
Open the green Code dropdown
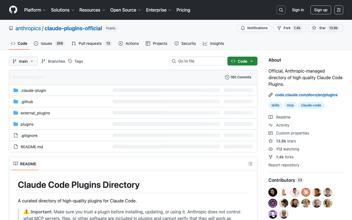click(x=242, y=61)
